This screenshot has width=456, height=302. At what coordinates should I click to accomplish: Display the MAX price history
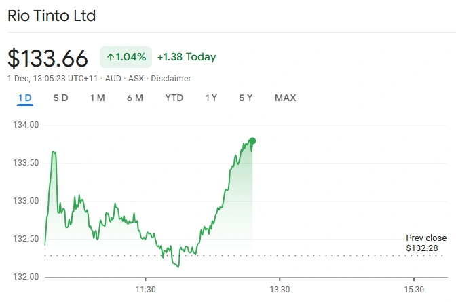click(x=286, y=98)
